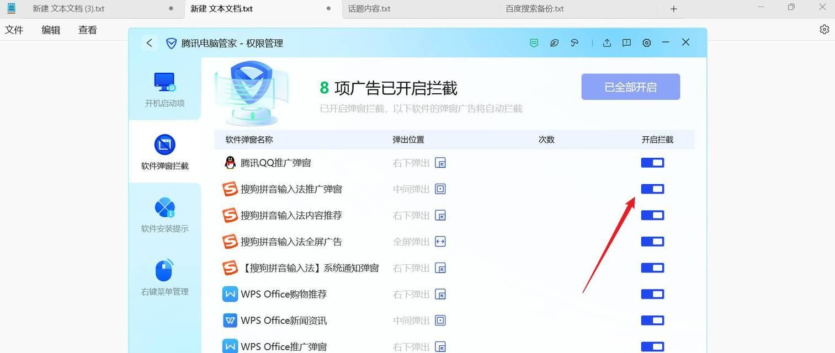This screenshot has width=835, height=353.
Task: Open 软件安装提示 in the sidebar
Action: click(164, 215)
